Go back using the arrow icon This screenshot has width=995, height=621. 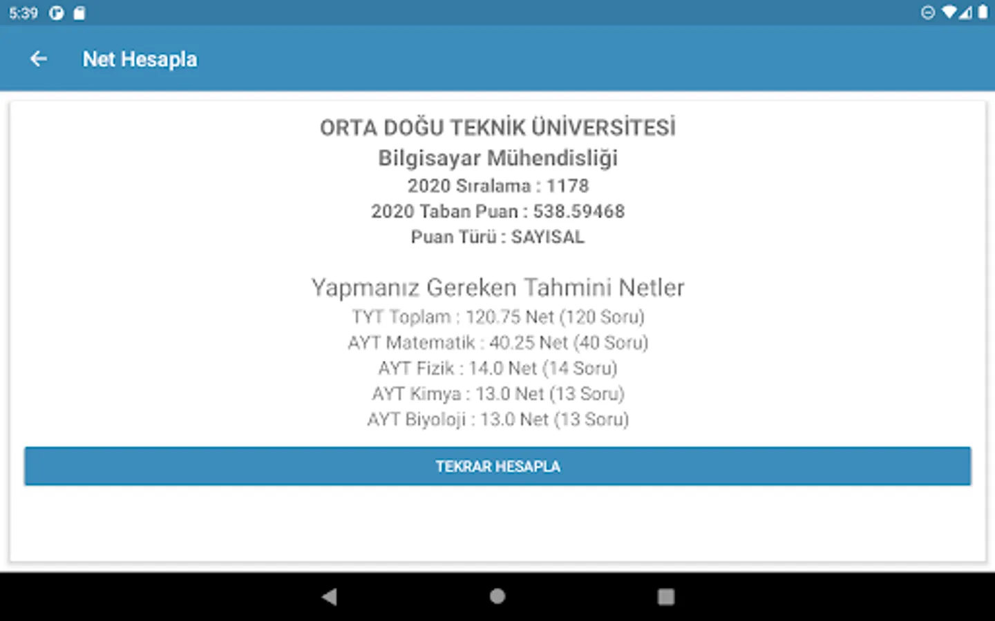(39, 59)
